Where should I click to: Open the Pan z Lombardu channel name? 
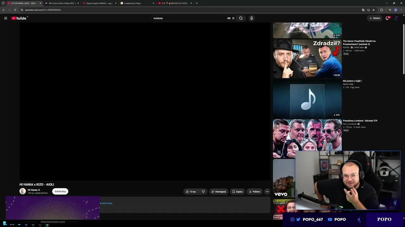click(x=350, y=124)
